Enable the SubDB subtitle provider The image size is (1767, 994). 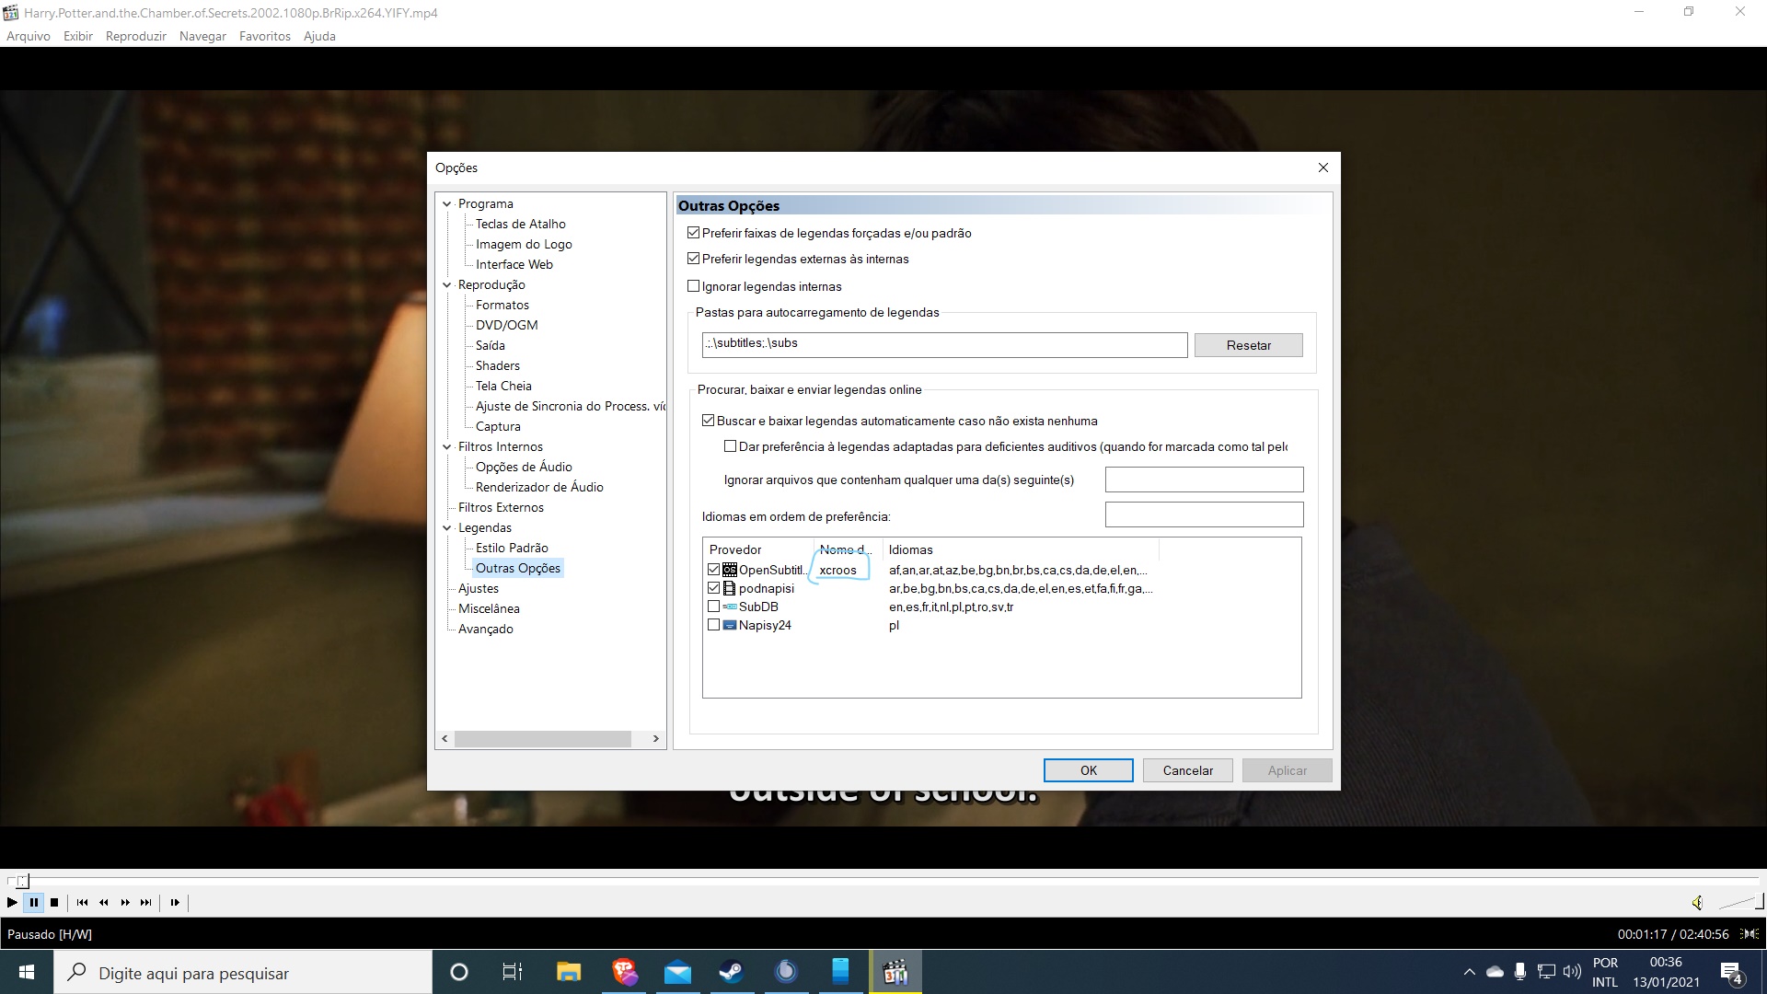click(713, 607)
